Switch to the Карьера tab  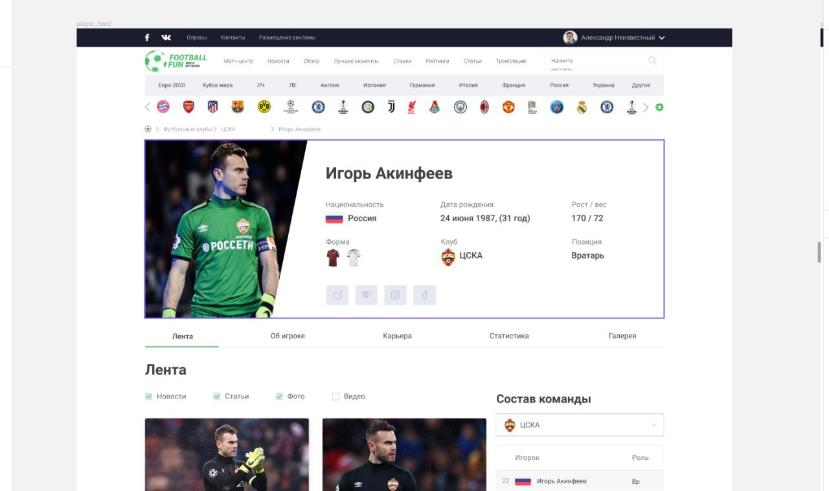pos(397,336)
